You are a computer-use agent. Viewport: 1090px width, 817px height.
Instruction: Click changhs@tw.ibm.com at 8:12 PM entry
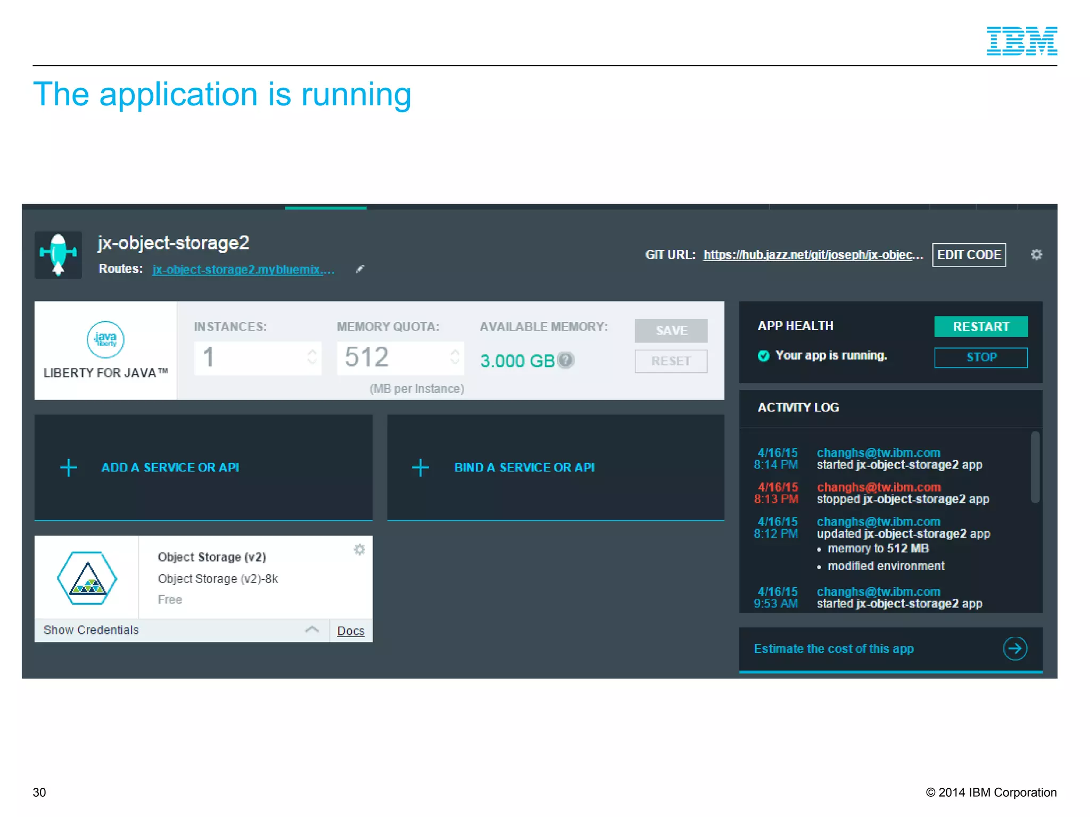coord(878,522)
